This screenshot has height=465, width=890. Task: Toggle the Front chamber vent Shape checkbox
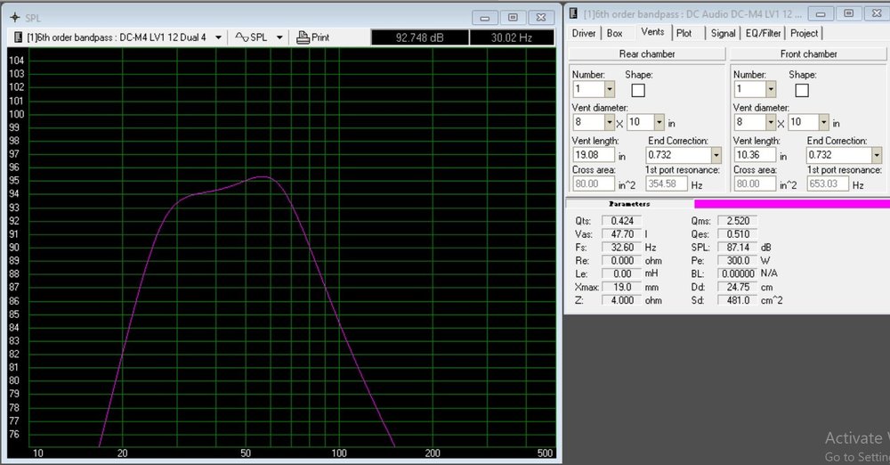click(x=802, y=90)
